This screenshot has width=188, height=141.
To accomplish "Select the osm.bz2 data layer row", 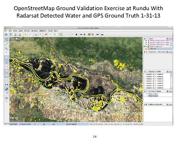I will pyautogui.click(x=157, y=46).
